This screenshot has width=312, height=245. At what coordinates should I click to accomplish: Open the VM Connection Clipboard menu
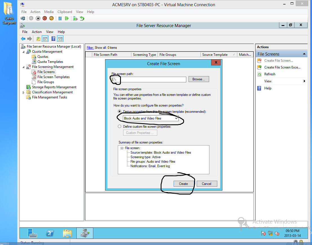point(65,12)
